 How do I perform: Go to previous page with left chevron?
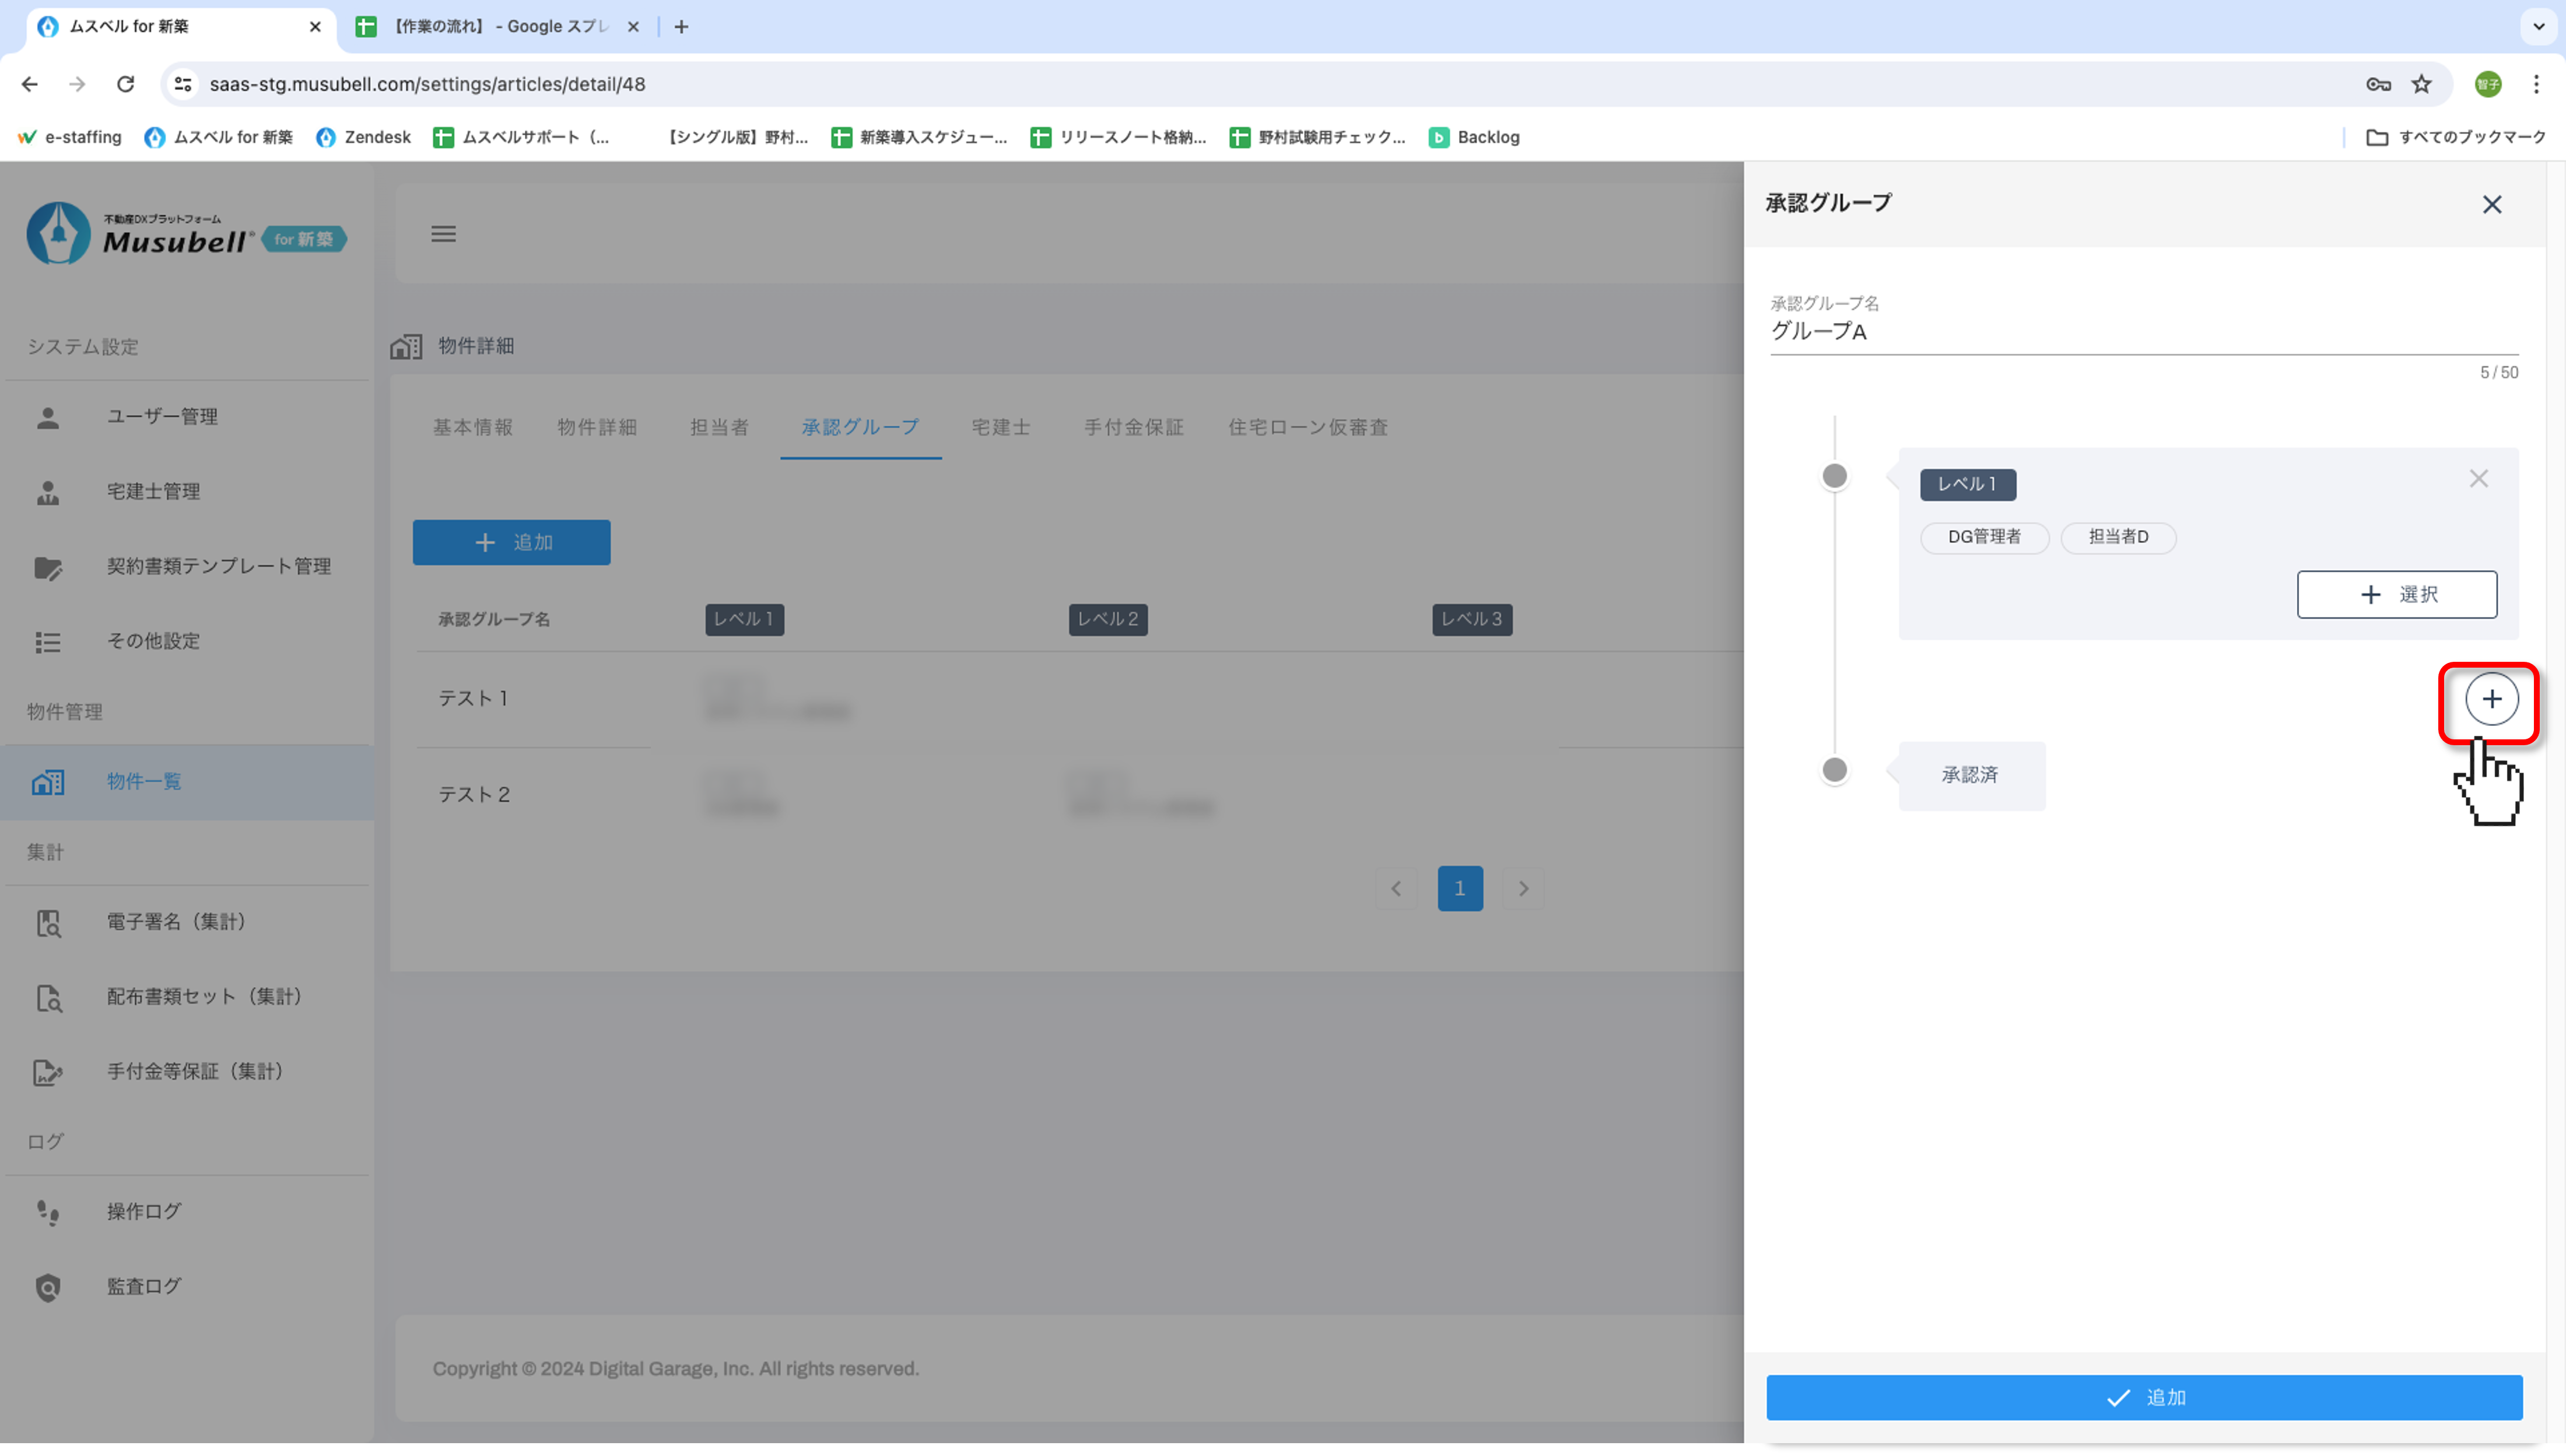click(x=1395, y=888)
